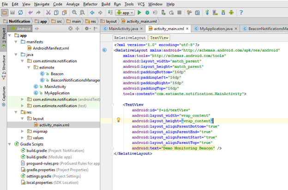Open the AVD Manager icon
Viewport: 288px width, 190px height.
click(x=215, y=12)
